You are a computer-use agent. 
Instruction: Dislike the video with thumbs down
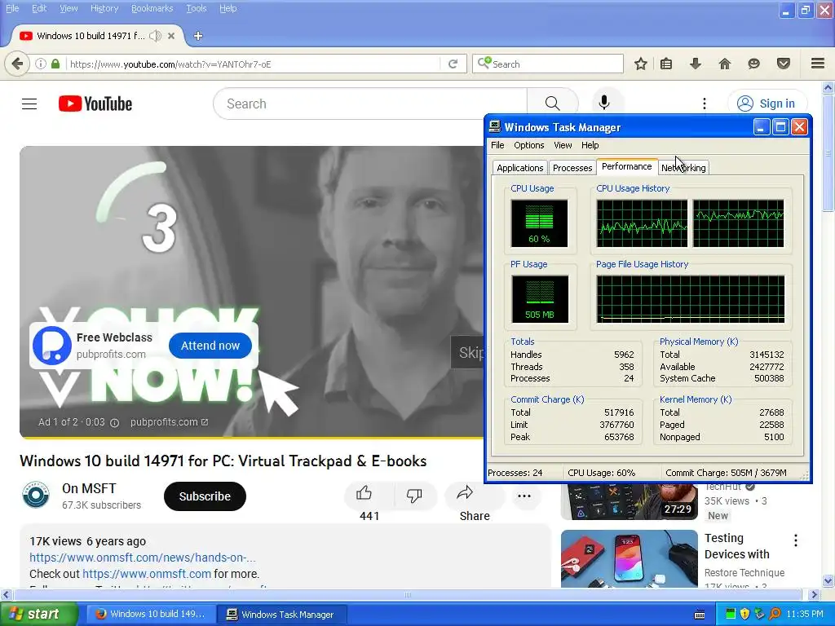[x=414, y=495]
